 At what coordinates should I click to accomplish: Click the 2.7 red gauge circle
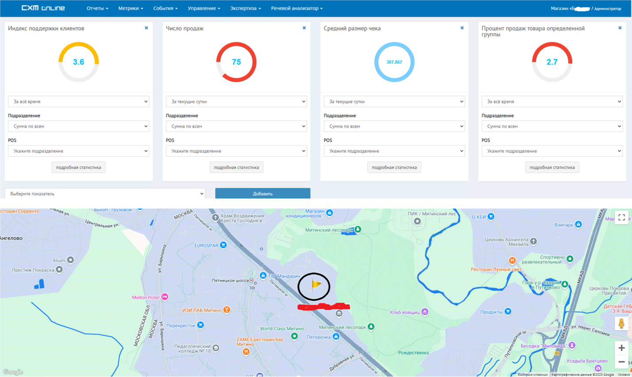(552, 62)
